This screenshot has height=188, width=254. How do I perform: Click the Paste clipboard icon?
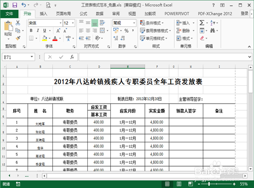[x=8, y=26]
